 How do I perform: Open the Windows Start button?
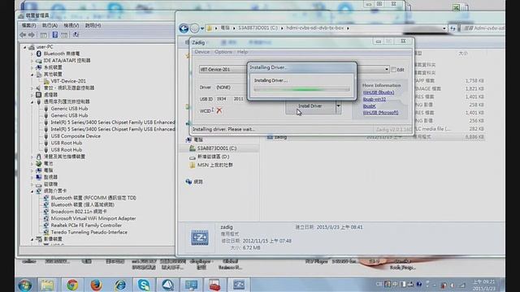click(x=25, y=285)
